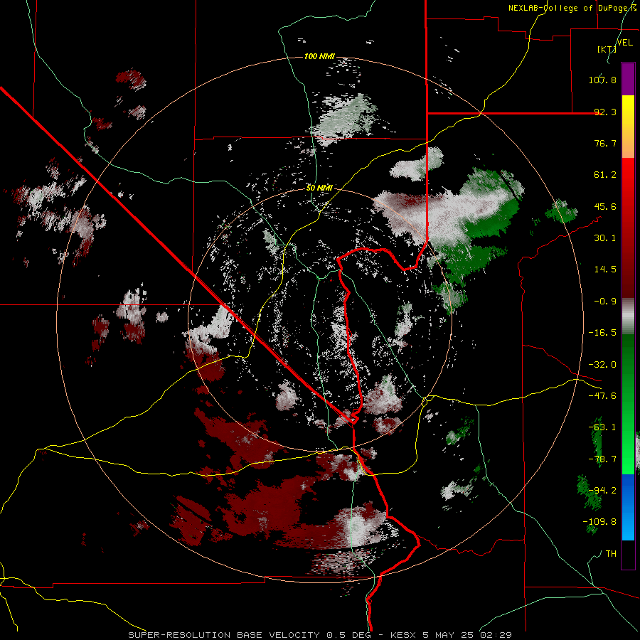This screenshot has width=640, height=640.
Task: Click the -0.9 velocity legend value
Action: pos(605,302)
